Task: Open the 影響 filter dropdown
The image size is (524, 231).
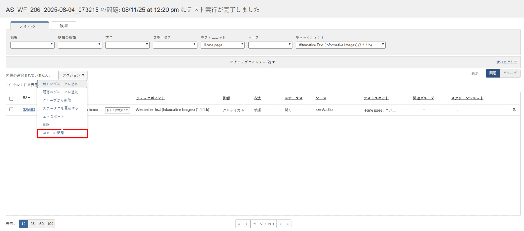Action: click(32, 45)
